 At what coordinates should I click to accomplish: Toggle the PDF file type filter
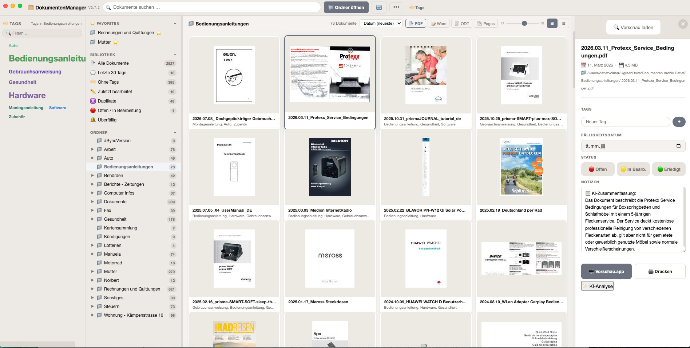[x=416, y=24]
